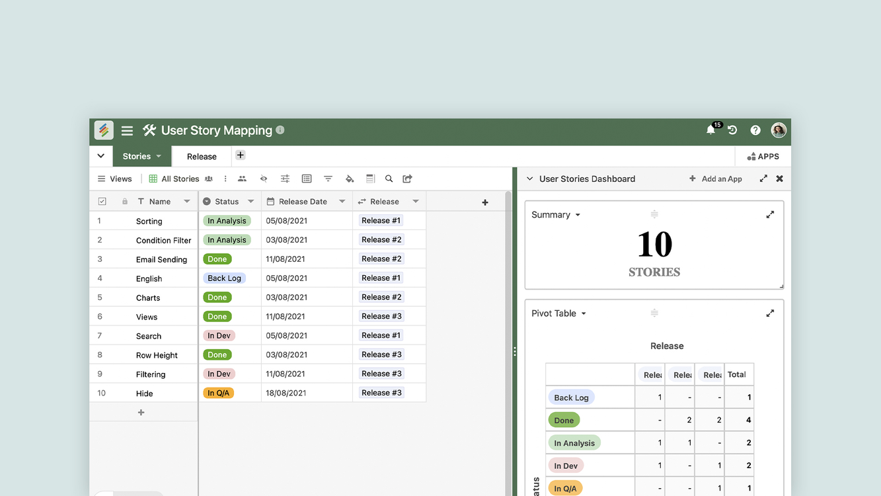
Task: Click the row height icon
Action: (x=370, y=179)
